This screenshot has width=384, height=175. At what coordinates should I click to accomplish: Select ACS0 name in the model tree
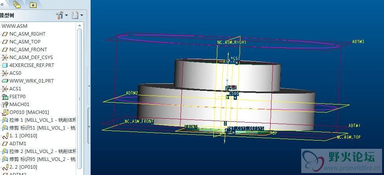tap(15, 73)
